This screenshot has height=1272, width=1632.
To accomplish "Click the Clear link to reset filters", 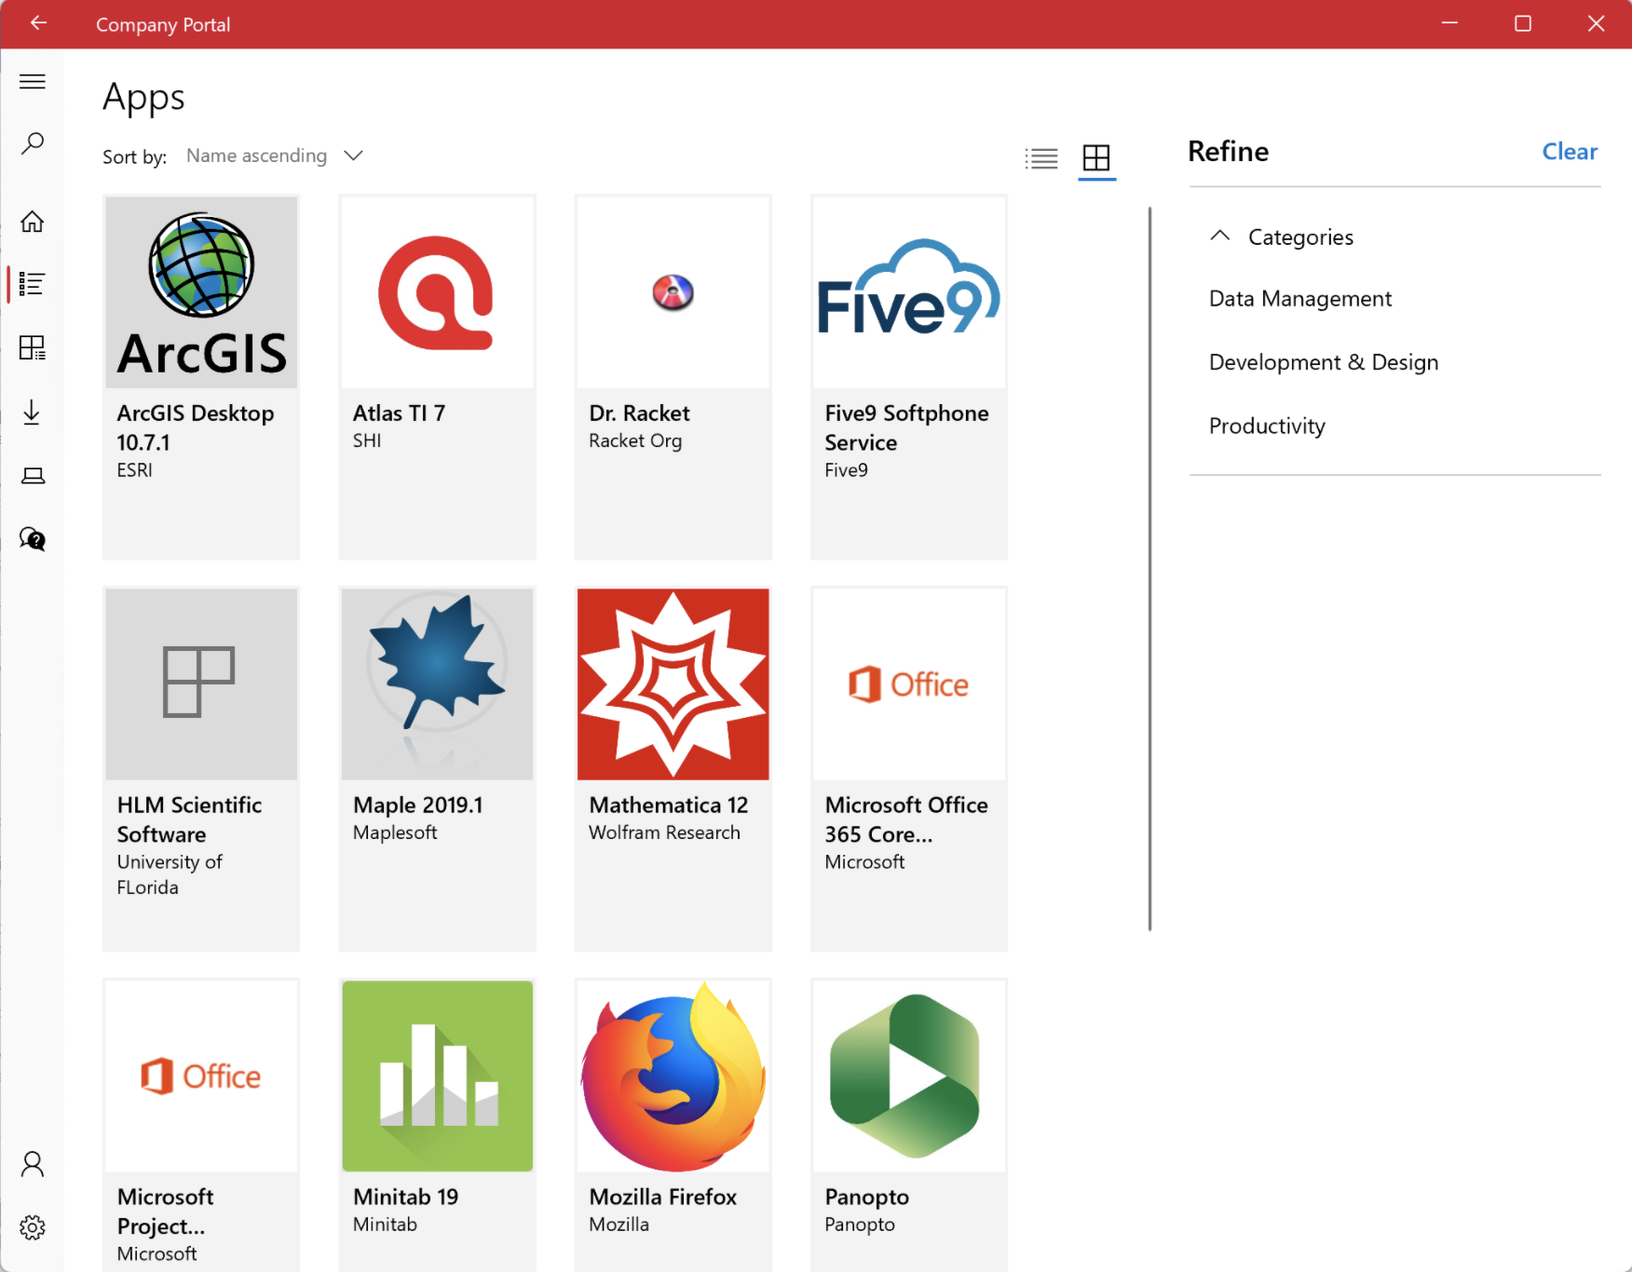I will [x=1570, y=151].
